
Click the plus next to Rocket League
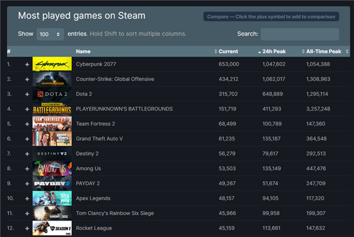[x=27, y=228]
